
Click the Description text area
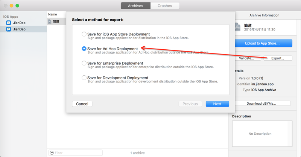click(262, 134)
